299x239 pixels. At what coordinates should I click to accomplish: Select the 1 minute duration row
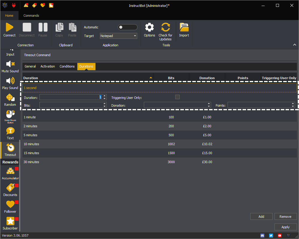160,117
